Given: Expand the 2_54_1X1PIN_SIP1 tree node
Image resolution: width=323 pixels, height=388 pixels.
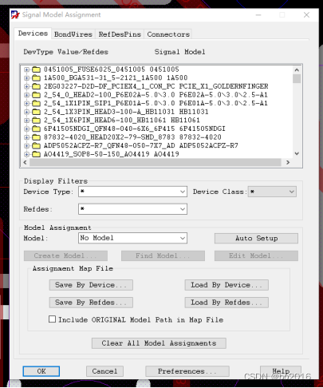Looking at the screenshot, I should point(26,103).
